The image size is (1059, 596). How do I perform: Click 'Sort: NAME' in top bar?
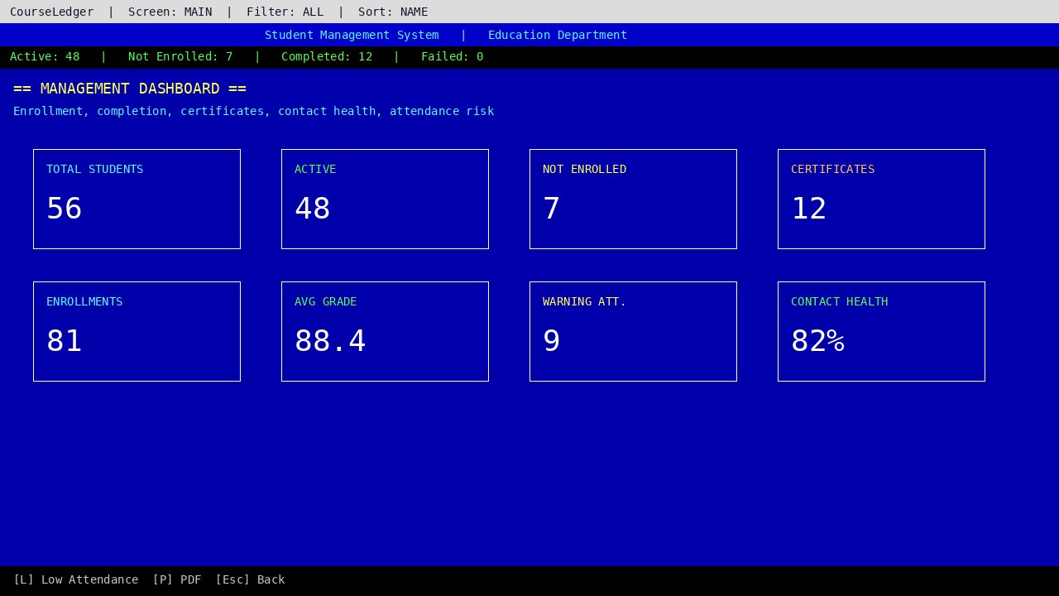pyautogui.click(x=393, y=12)
